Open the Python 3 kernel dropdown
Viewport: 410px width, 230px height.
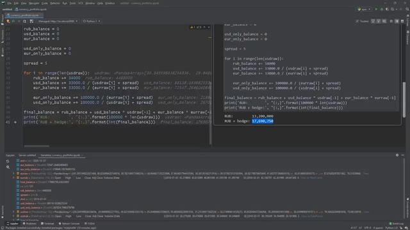92,21
